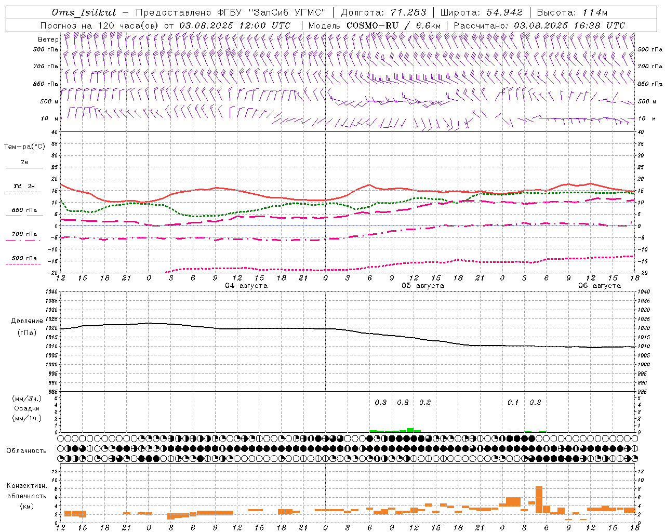The width and height of the screenshot is (665, 532).
Task: Click the (гПа) unit under Давление
Action: [x=27, y=333]
